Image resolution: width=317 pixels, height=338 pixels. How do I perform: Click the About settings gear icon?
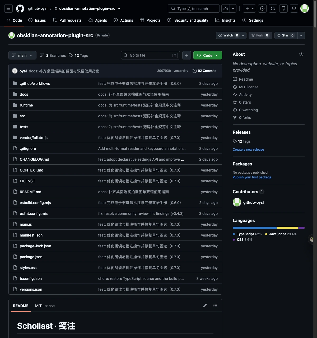coord(301,54)
